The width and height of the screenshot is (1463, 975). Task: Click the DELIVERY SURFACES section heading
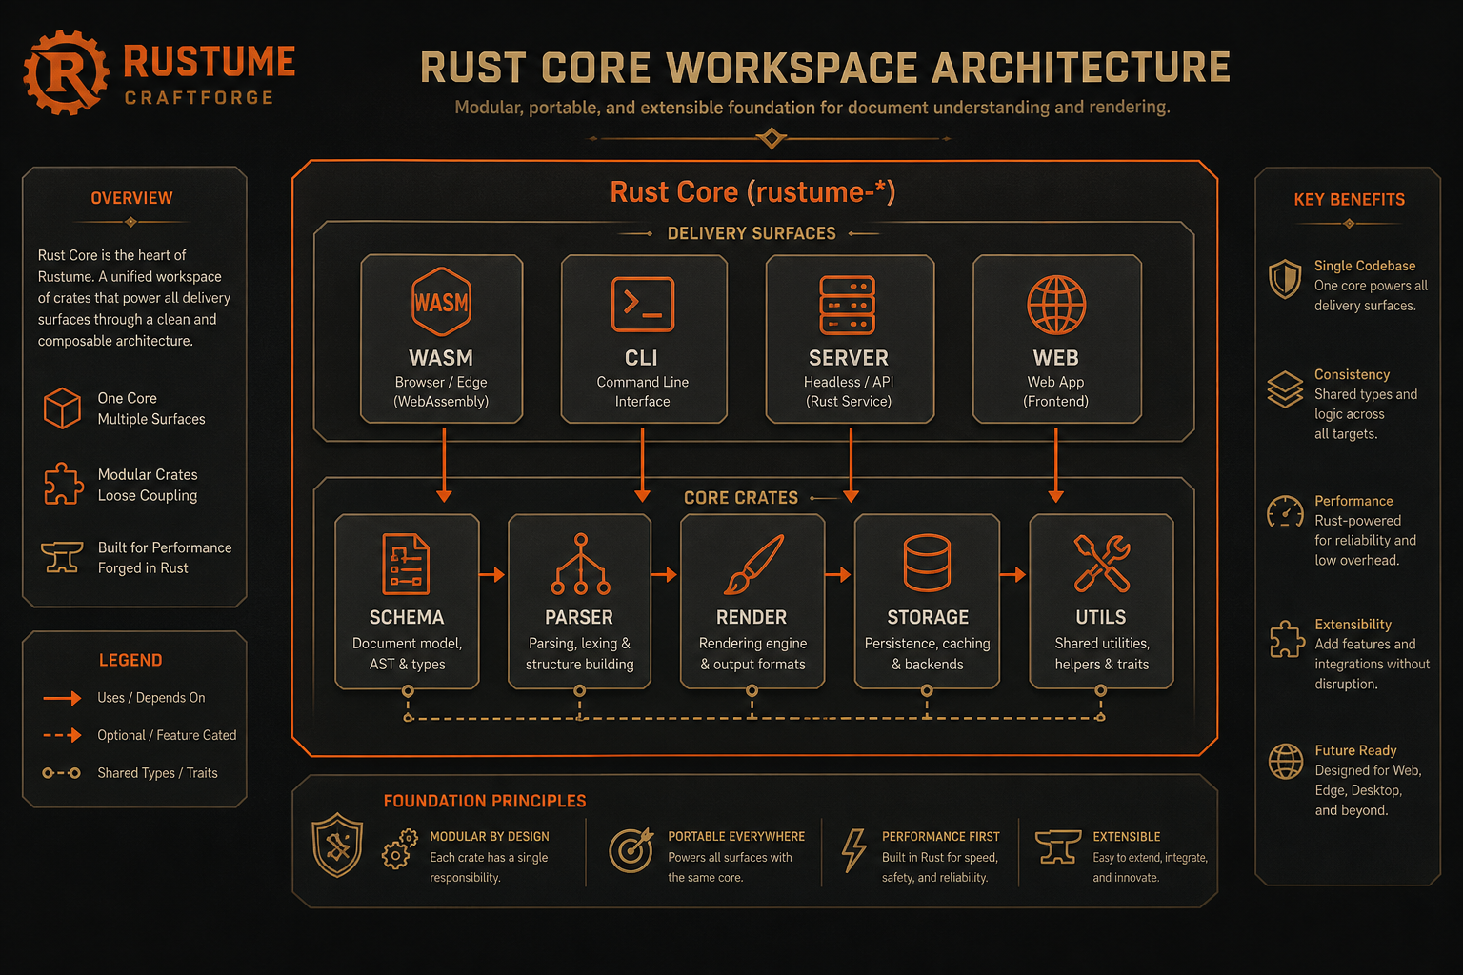(752, 233)
